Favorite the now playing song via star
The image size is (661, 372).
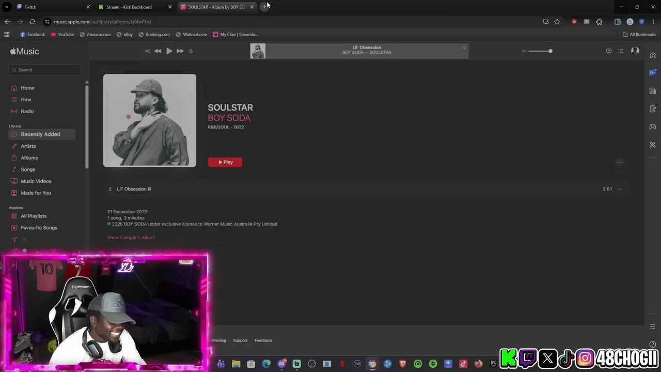pos(464,48)
